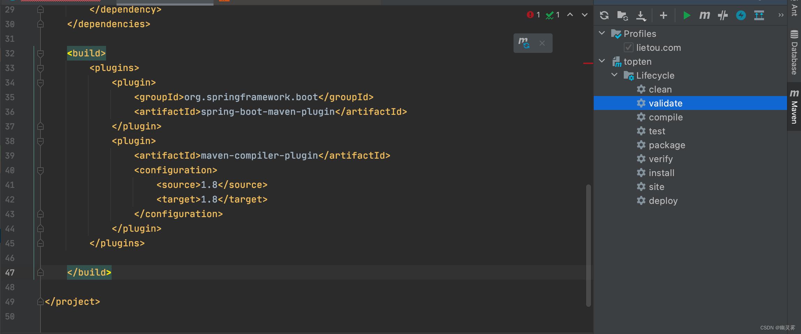The width and height of the screenshot is (801, 334).
Task: Click the typo check count indicator
Action: coord(553,15)
